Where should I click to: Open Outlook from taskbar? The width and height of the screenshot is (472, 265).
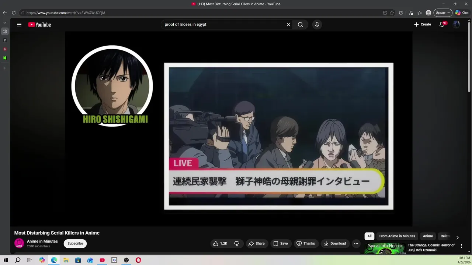point(90,260)
